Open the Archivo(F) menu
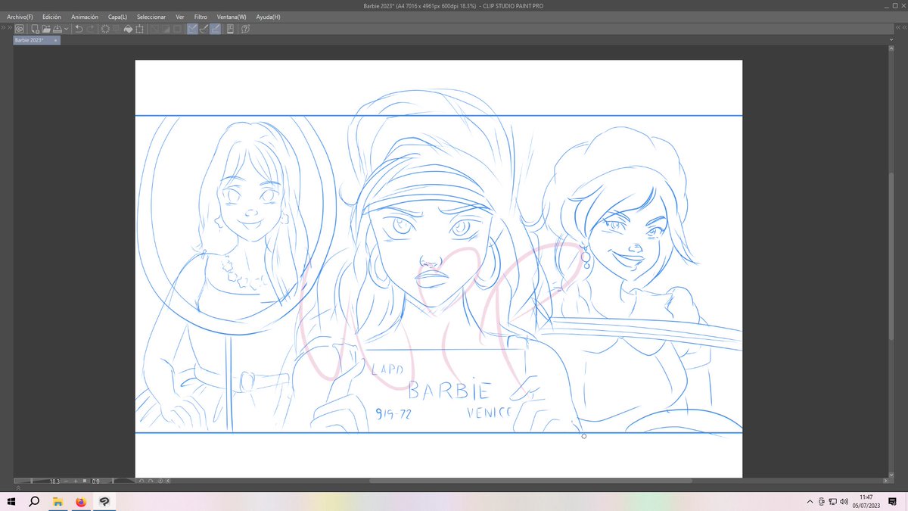 coord(20,17)
